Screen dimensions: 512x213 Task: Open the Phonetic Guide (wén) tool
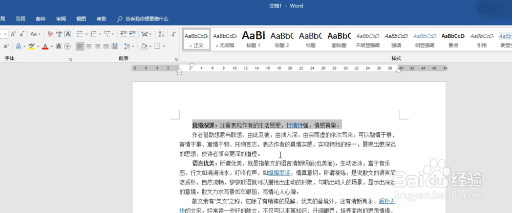pos(59,34)
